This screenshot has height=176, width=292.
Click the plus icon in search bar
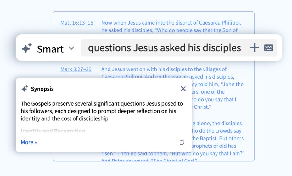pos(254,48)
